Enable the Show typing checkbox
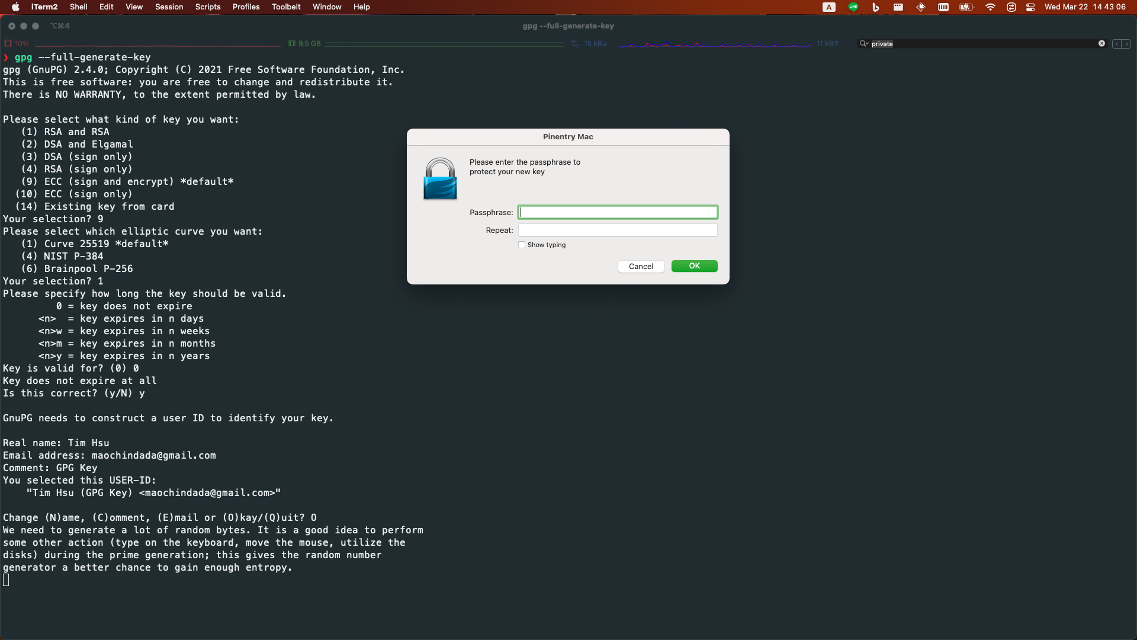This screenshot has width=1137, height=640. click(522, 245)
